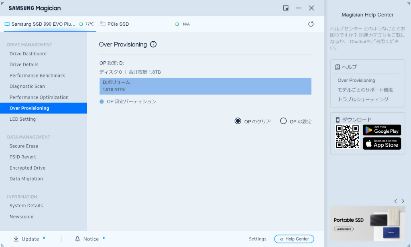Click the Google Play badge
This screenshot has width=411, height=247.
coord(382,130)
